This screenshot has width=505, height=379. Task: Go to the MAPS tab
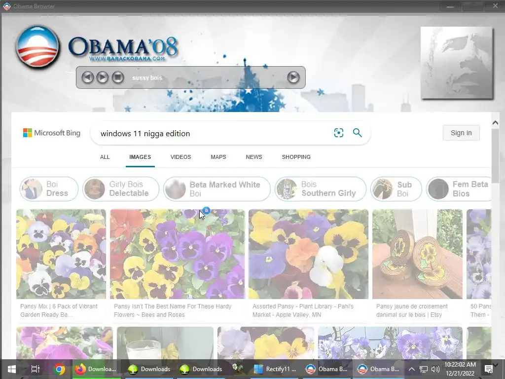pos(218,157)
